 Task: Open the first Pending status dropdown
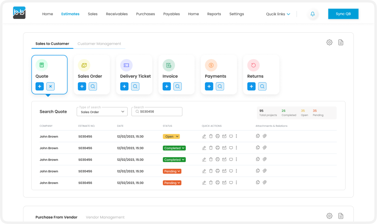(172, 171)
